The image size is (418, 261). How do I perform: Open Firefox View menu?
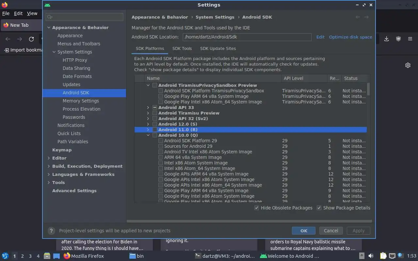click(32, 13)
